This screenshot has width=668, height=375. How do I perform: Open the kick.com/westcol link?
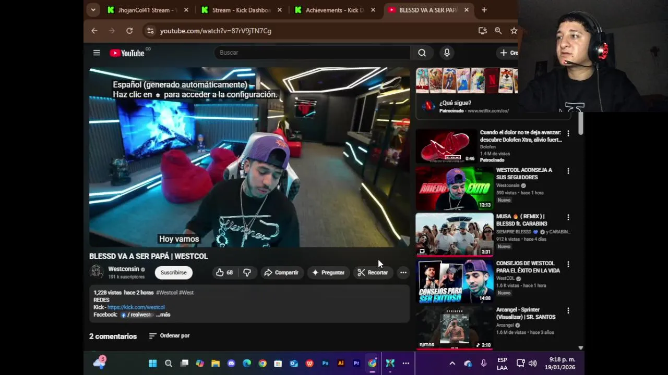[x=136, y=307]
